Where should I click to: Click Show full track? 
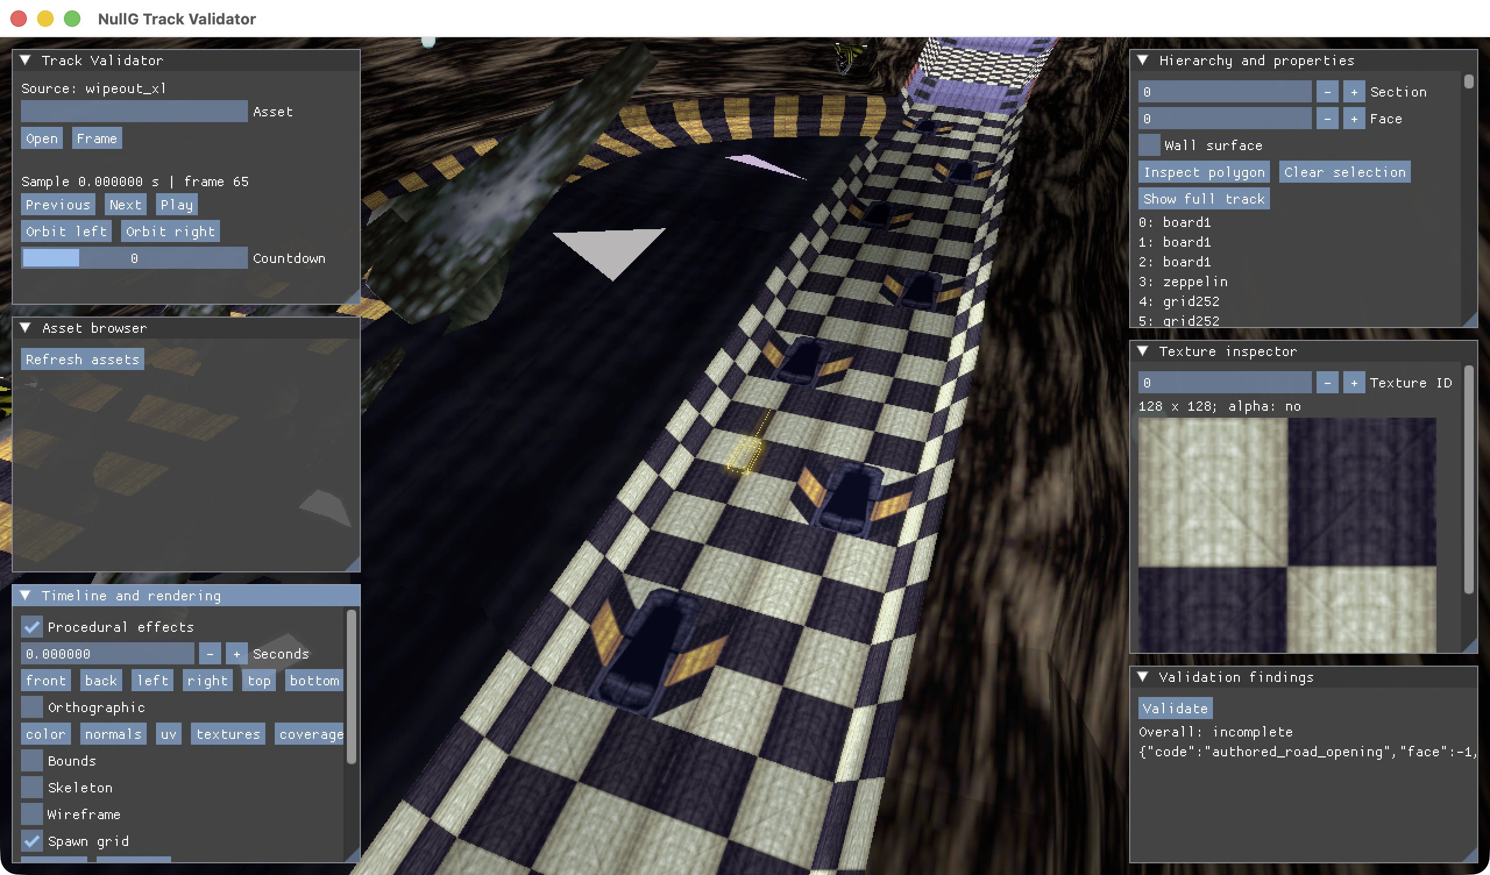1204,198
